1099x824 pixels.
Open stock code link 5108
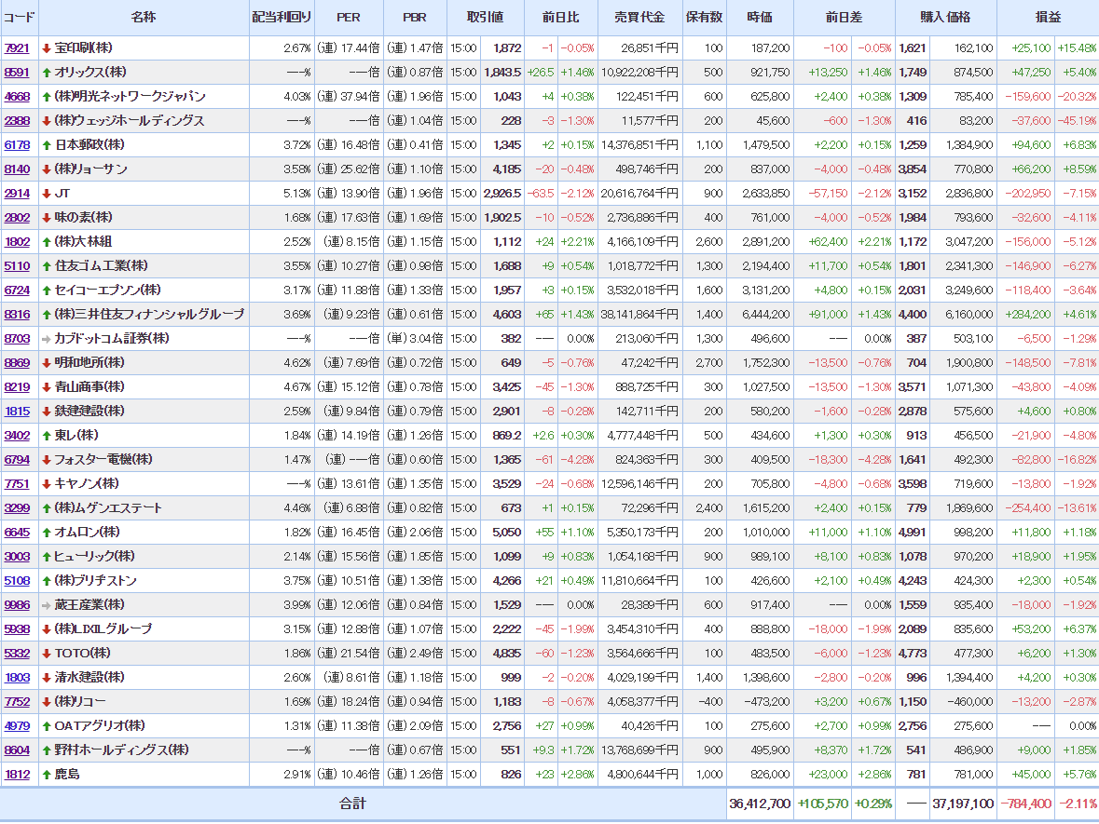point(17,581)
